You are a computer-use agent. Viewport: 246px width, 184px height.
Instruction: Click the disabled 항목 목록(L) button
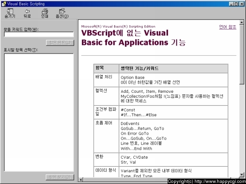(x=60, y=43)
